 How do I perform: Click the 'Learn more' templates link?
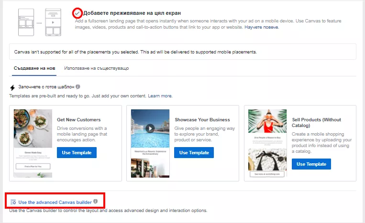click(x=160, y=96)
